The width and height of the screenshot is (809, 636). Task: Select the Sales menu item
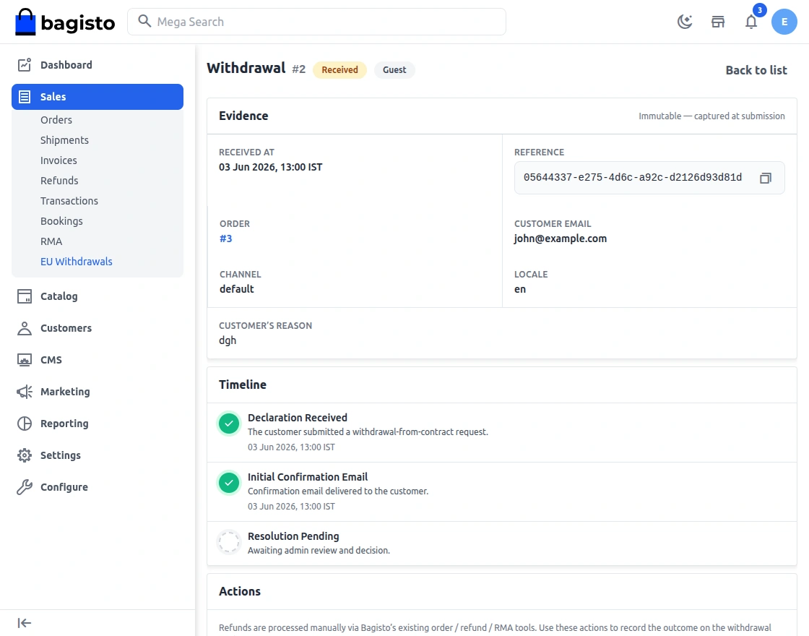tap(98, 97)
